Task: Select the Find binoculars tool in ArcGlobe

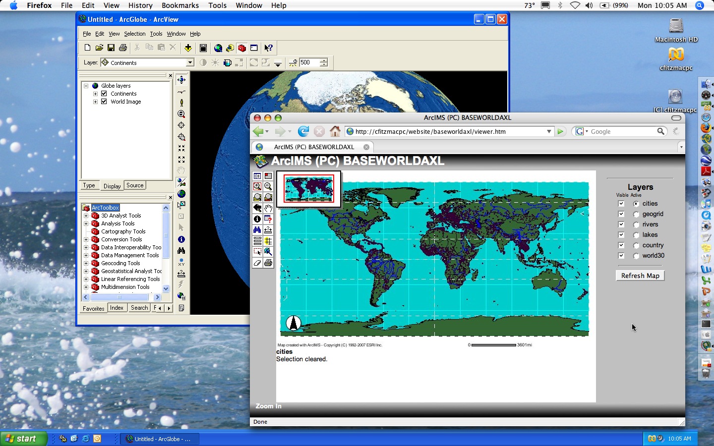Action: pos(181,251)
